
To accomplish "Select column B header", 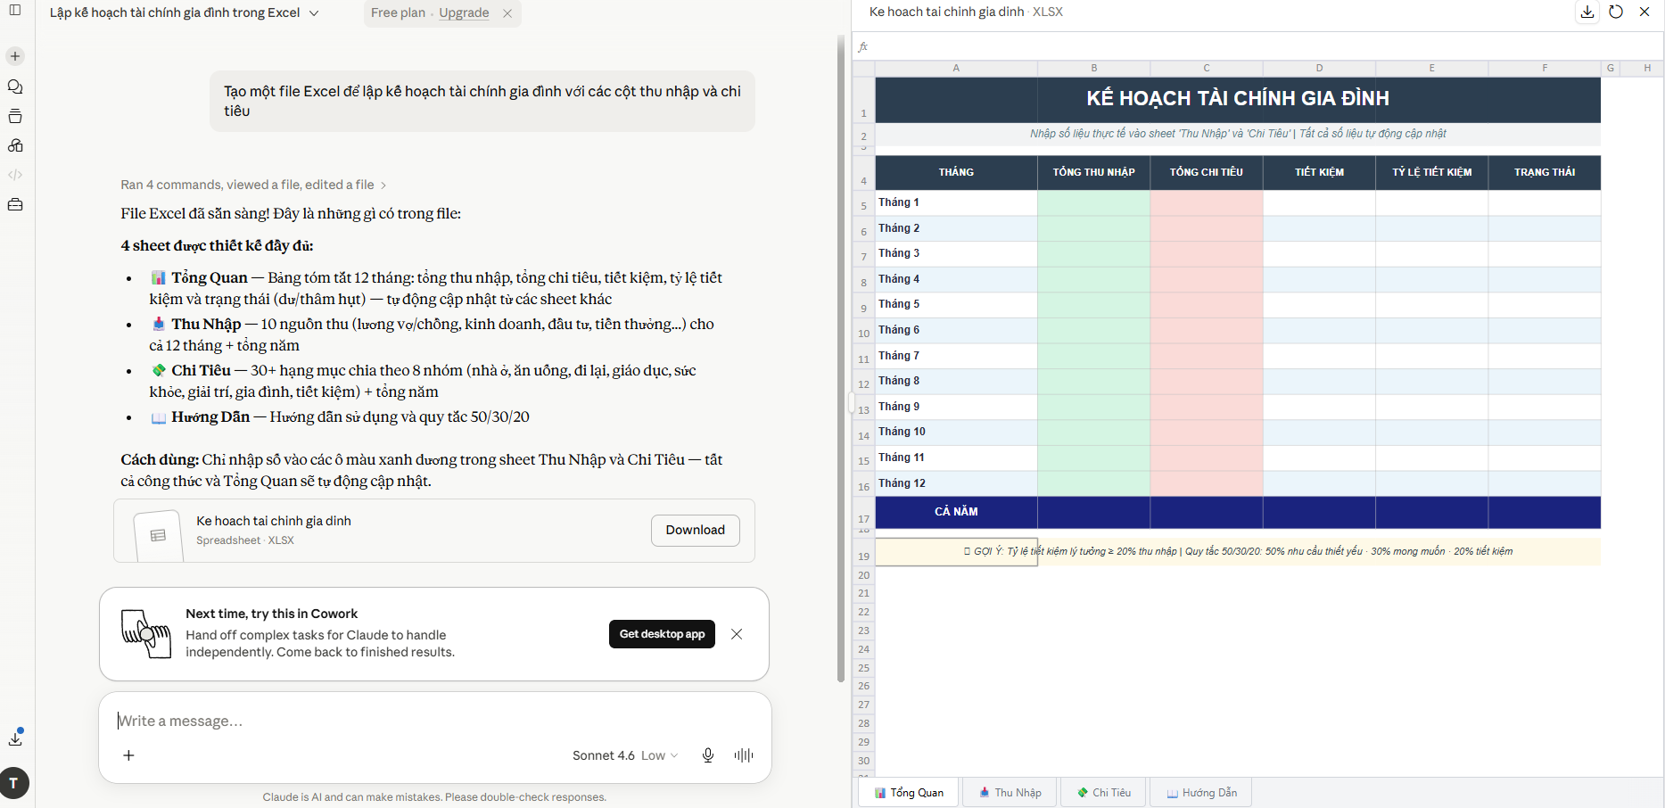I will pyautogui.click(x=1094, y=68).
